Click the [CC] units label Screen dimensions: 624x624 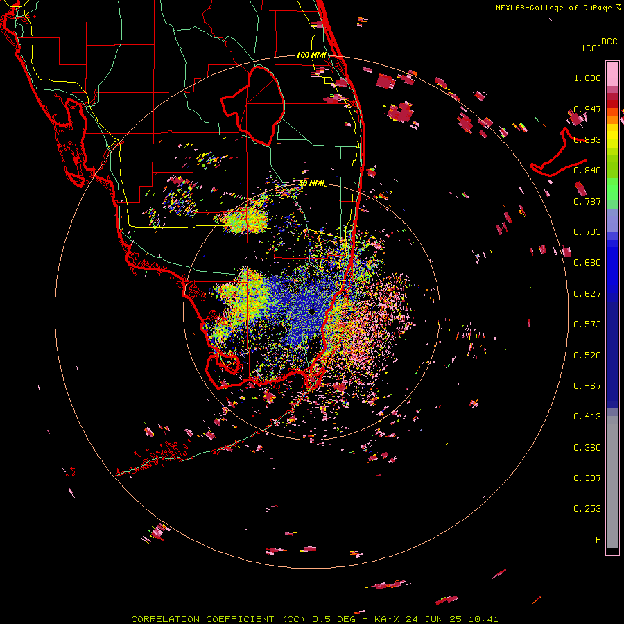(x=591, y=48)
